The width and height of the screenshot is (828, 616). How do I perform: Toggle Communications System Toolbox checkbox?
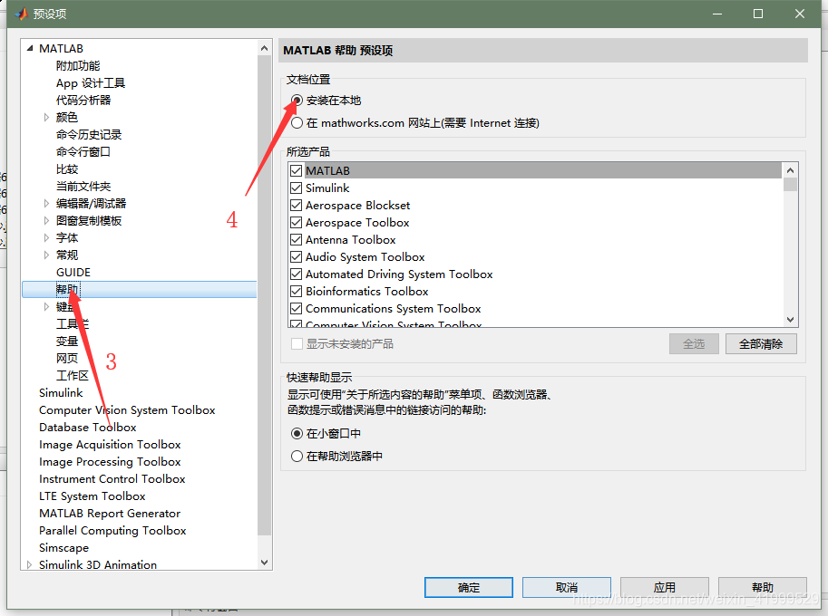coord(297,309)
